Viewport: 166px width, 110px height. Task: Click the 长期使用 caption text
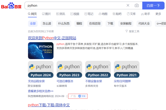click(x=62, y=86)
